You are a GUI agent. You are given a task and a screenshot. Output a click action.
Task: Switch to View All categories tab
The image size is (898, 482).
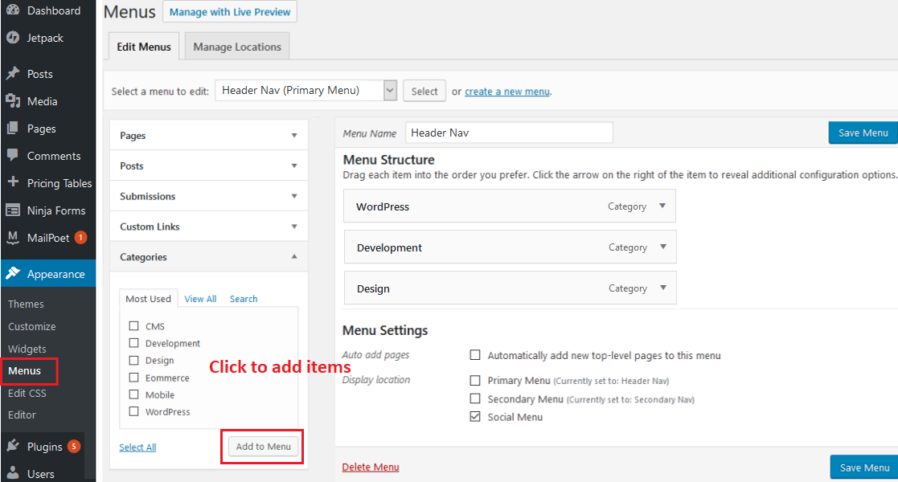coord(200,299)
